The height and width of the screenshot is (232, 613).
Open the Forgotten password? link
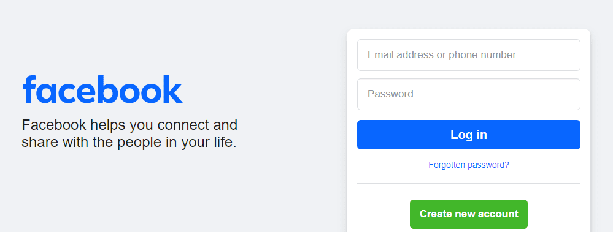(x=468, y=165)
